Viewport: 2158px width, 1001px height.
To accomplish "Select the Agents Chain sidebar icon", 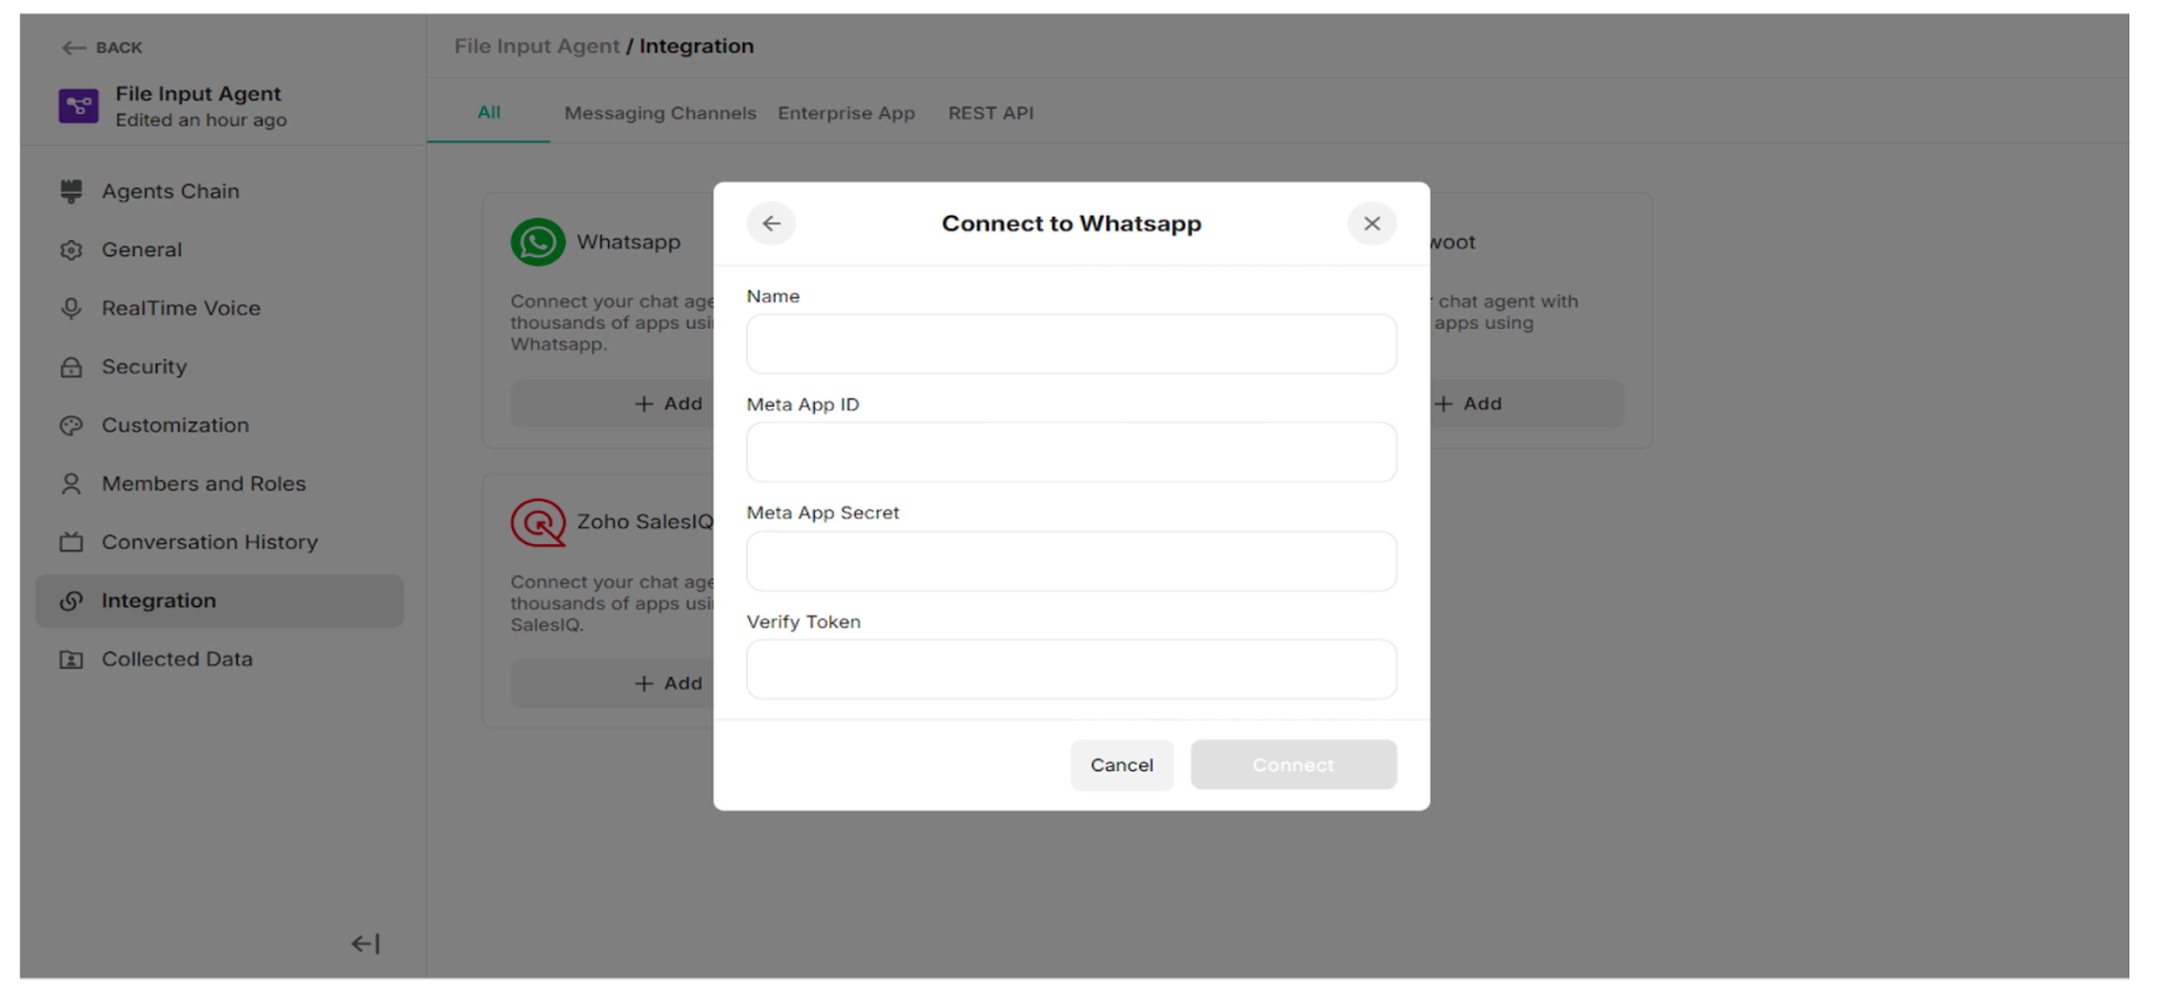I will tap(71, 190).
